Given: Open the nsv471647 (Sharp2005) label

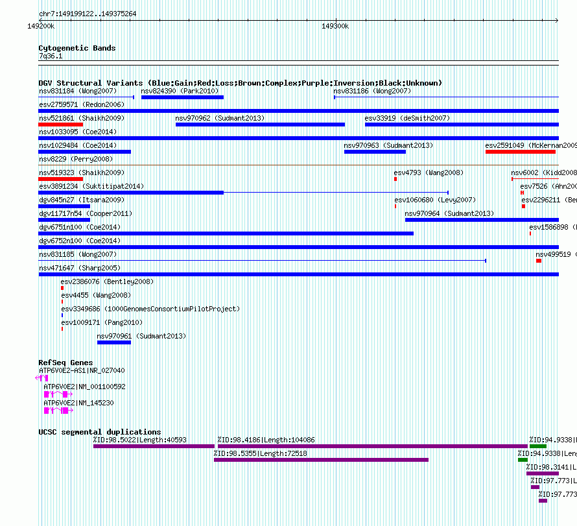Looking at the screenshot, I should 80,268.
